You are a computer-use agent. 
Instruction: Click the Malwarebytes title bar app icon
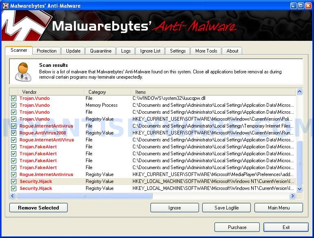pos(6,6)
